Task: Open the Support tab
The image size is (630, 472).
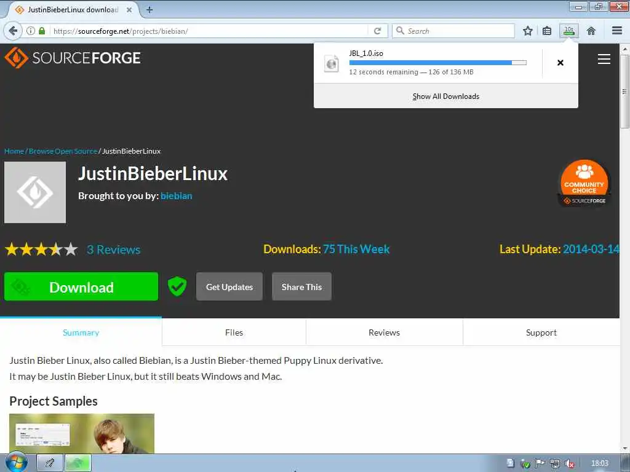Action: pos(541,332)
